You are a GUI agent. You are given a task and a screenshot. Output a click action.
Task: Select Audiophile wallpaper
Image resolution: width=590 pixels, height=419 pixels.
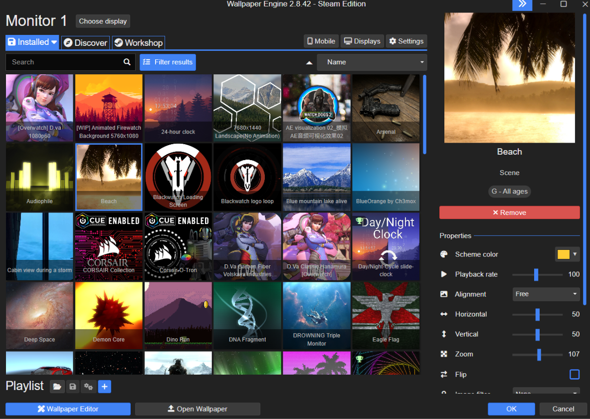click(39, 177)
